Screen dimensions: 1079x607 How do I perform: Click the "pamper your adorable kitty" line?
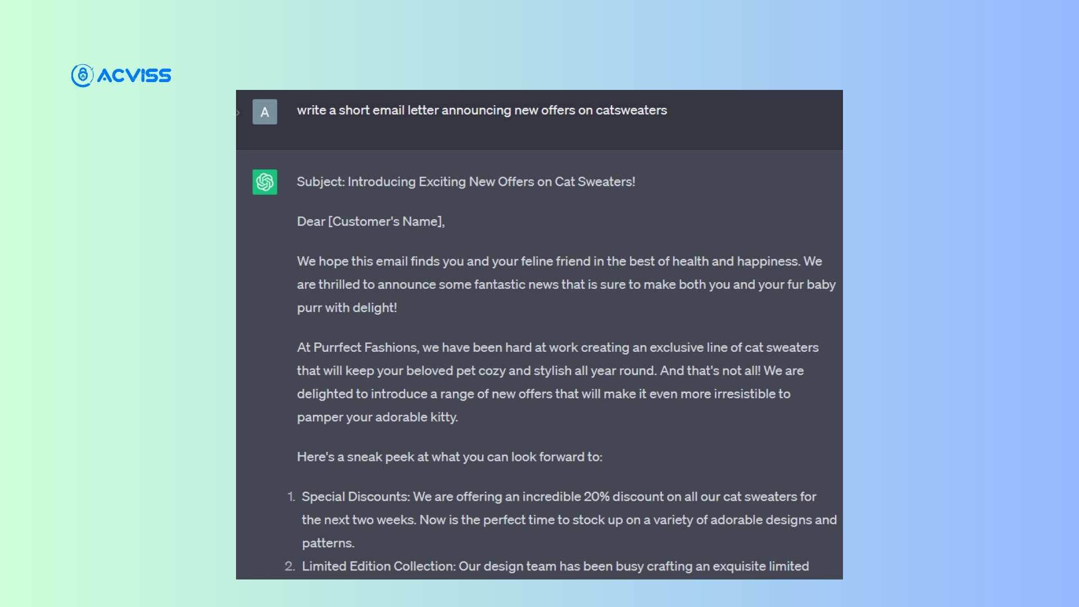pyautogui.click(x=377, y=417)
